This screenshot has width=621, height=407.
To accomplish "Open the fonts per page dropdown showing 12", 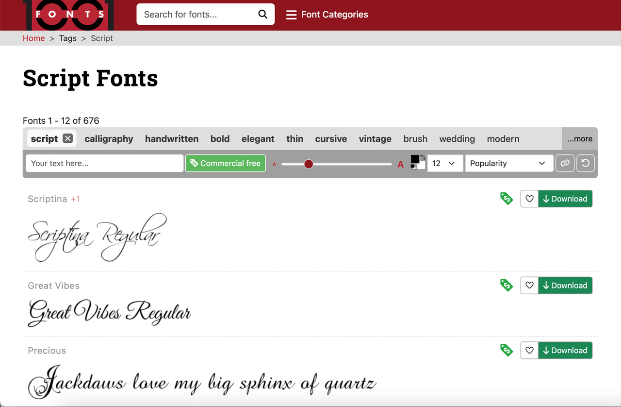I will tap(444, 163).
